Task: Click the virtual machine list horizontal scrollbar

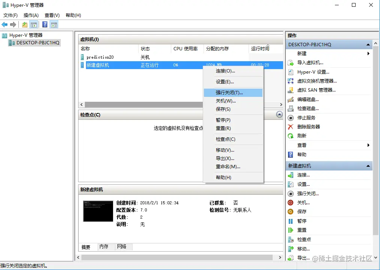Action: coord(144,104)
